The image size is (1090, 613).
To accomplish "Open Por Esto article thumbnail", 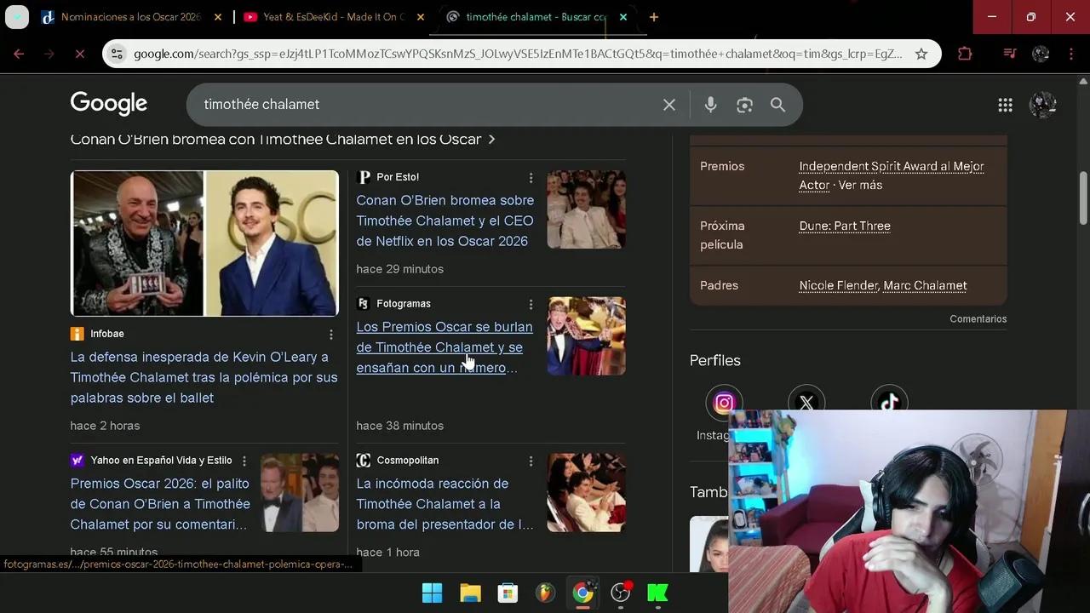I will [x=586, y=209].
